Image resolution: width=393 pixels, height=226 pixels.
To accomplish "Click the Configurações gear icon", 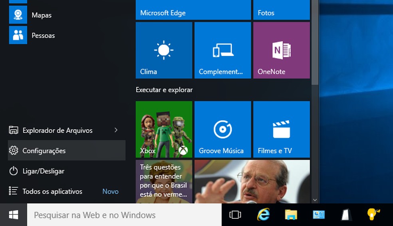I will click(x=14, y=150).
